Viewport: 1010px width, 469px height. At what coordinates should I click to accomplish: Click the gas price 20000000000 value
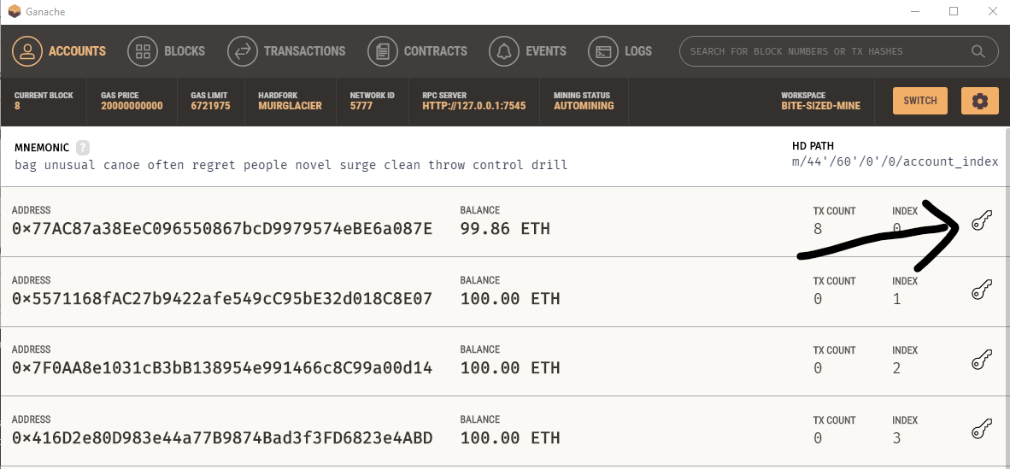pyautogui.click(x=132, y=106)
